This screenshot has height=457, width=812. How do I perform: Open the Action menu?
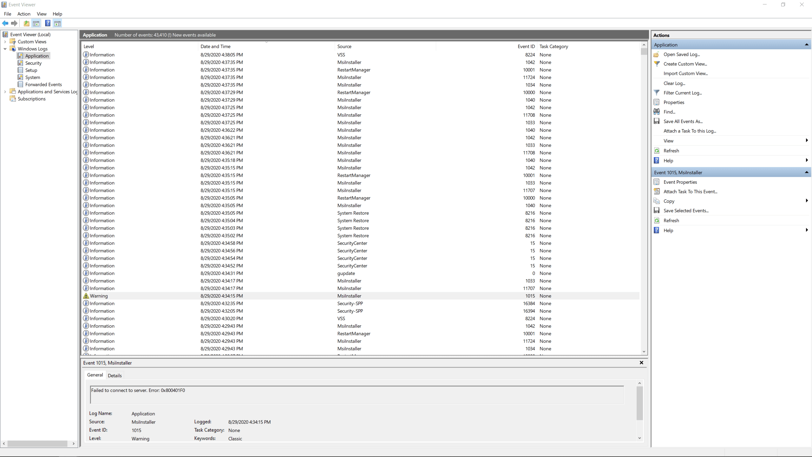24,14
